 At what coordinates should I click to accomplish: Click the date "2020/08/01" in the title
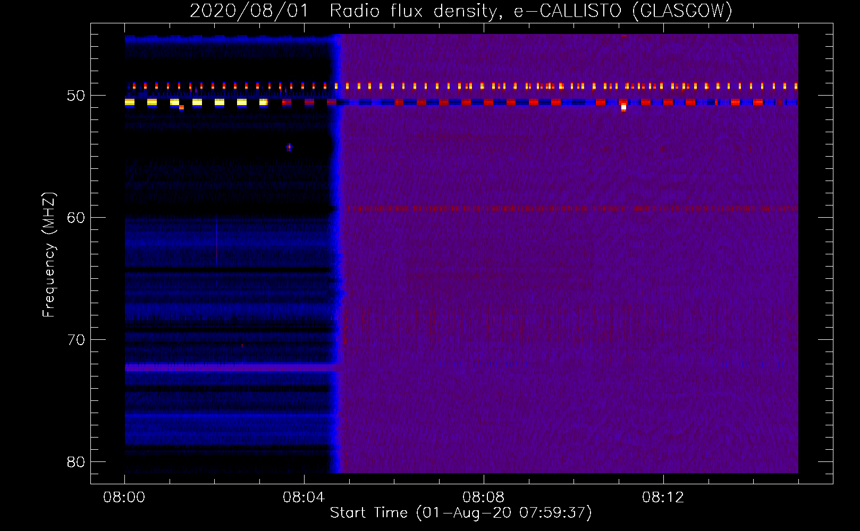pyautogui.click(x=249, y=11)
